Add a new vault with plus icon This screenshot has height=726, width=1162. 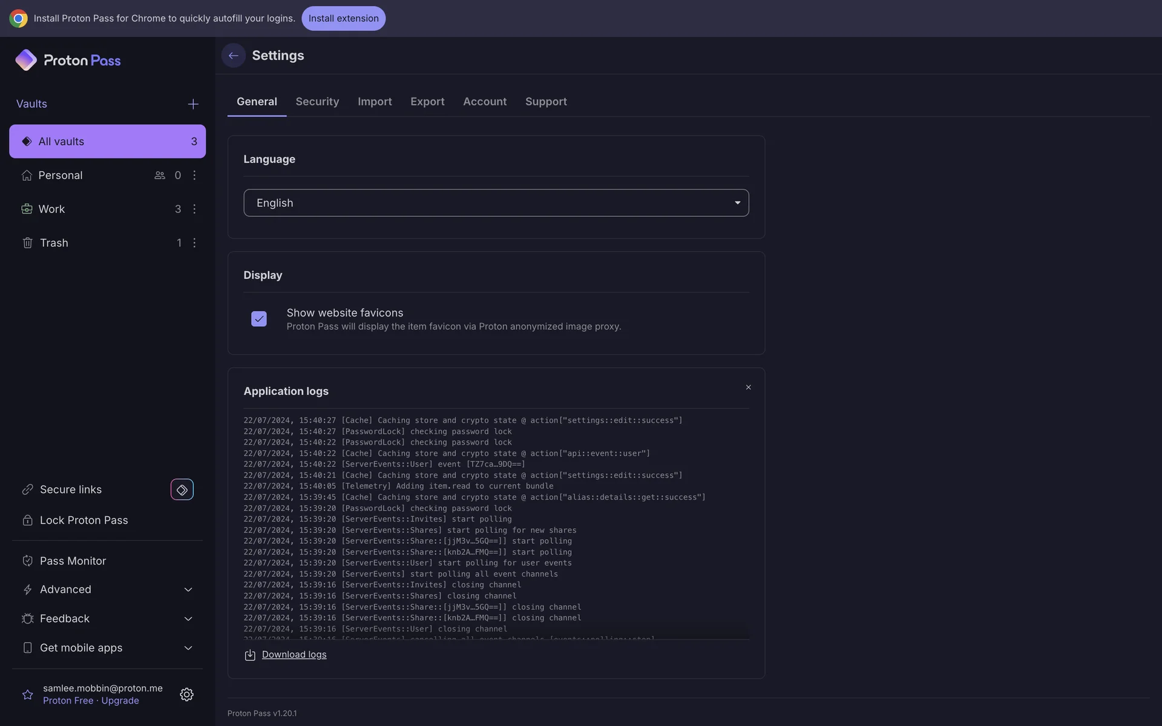(193, 104)
